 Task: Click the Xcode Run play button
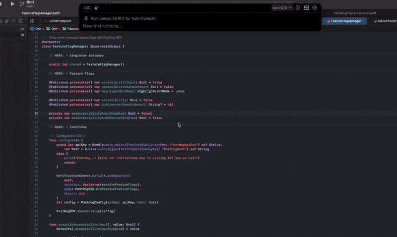click(12, 4)
